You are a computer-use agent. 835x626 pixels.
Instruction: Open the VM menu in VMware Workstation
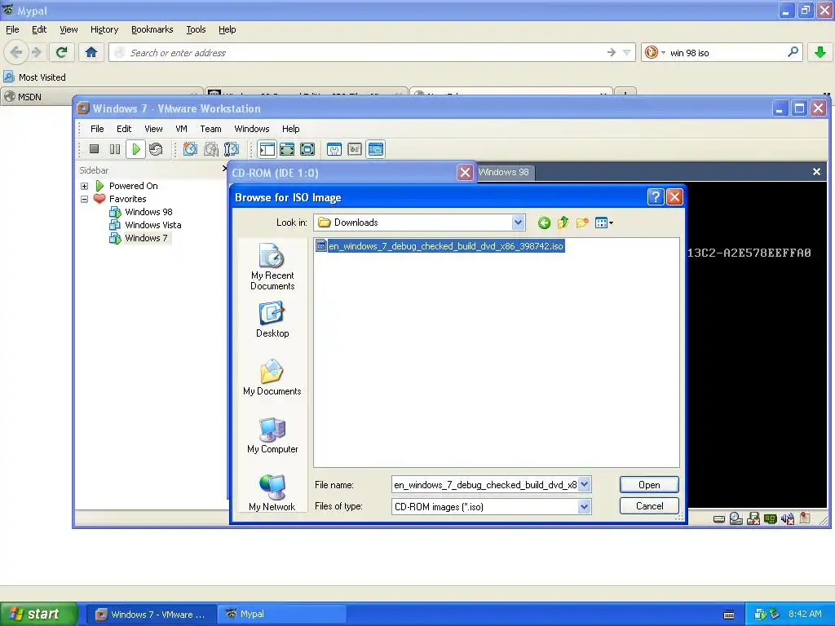point(182,129)
